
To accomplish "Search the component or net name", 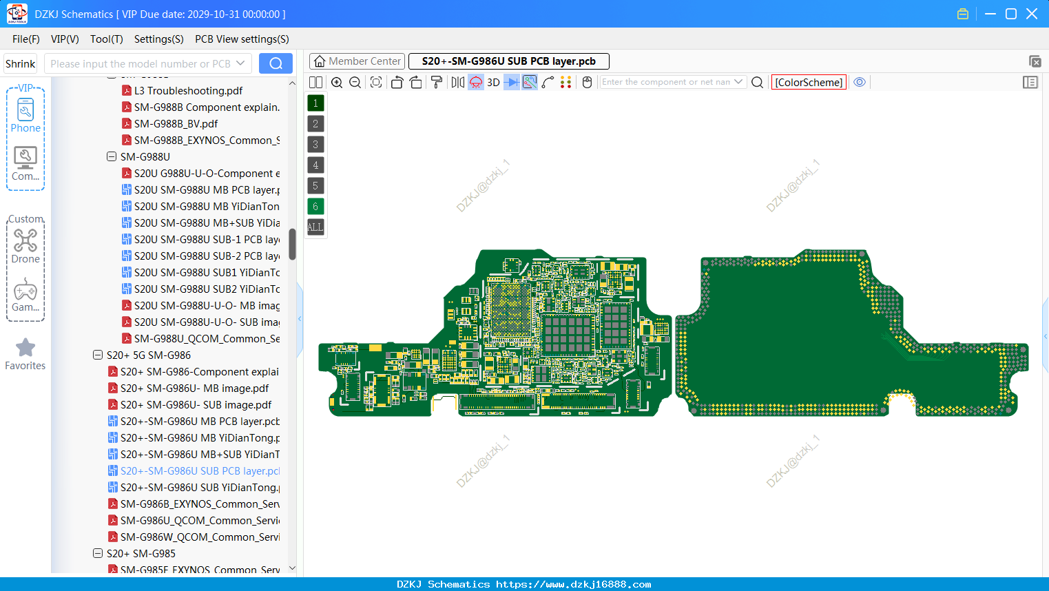I will tap(757, 82).
